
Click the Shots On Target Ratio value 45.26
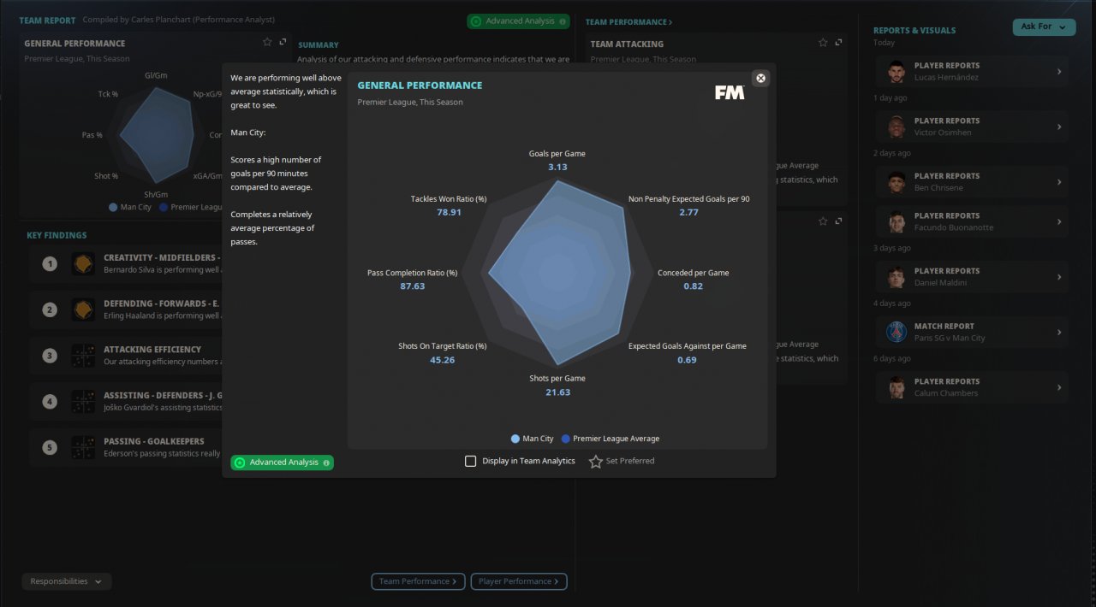[x=442, y=360]
